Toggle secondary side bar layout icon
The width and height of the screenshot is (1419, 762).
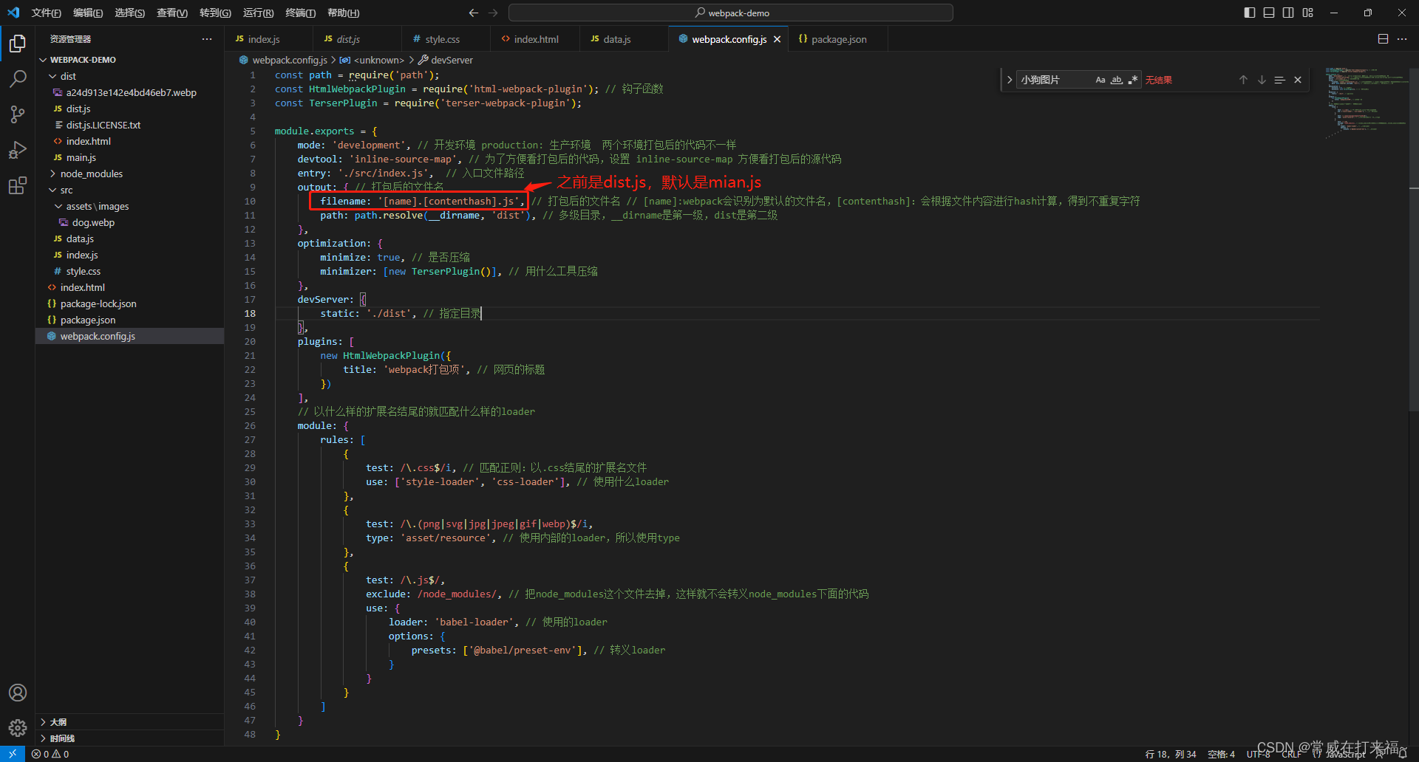click(x=1288, y=13)
